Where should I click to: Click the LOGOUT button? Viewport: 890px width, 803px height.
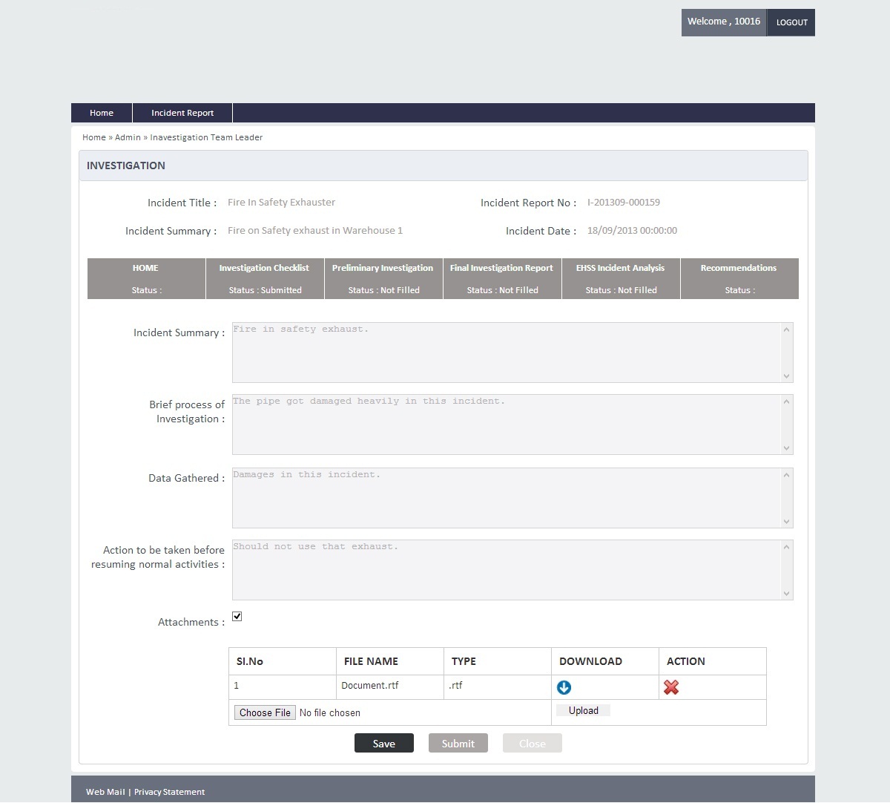[791, 22]
